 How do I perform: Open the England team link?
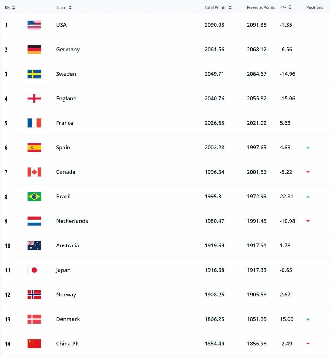point(66,99)
